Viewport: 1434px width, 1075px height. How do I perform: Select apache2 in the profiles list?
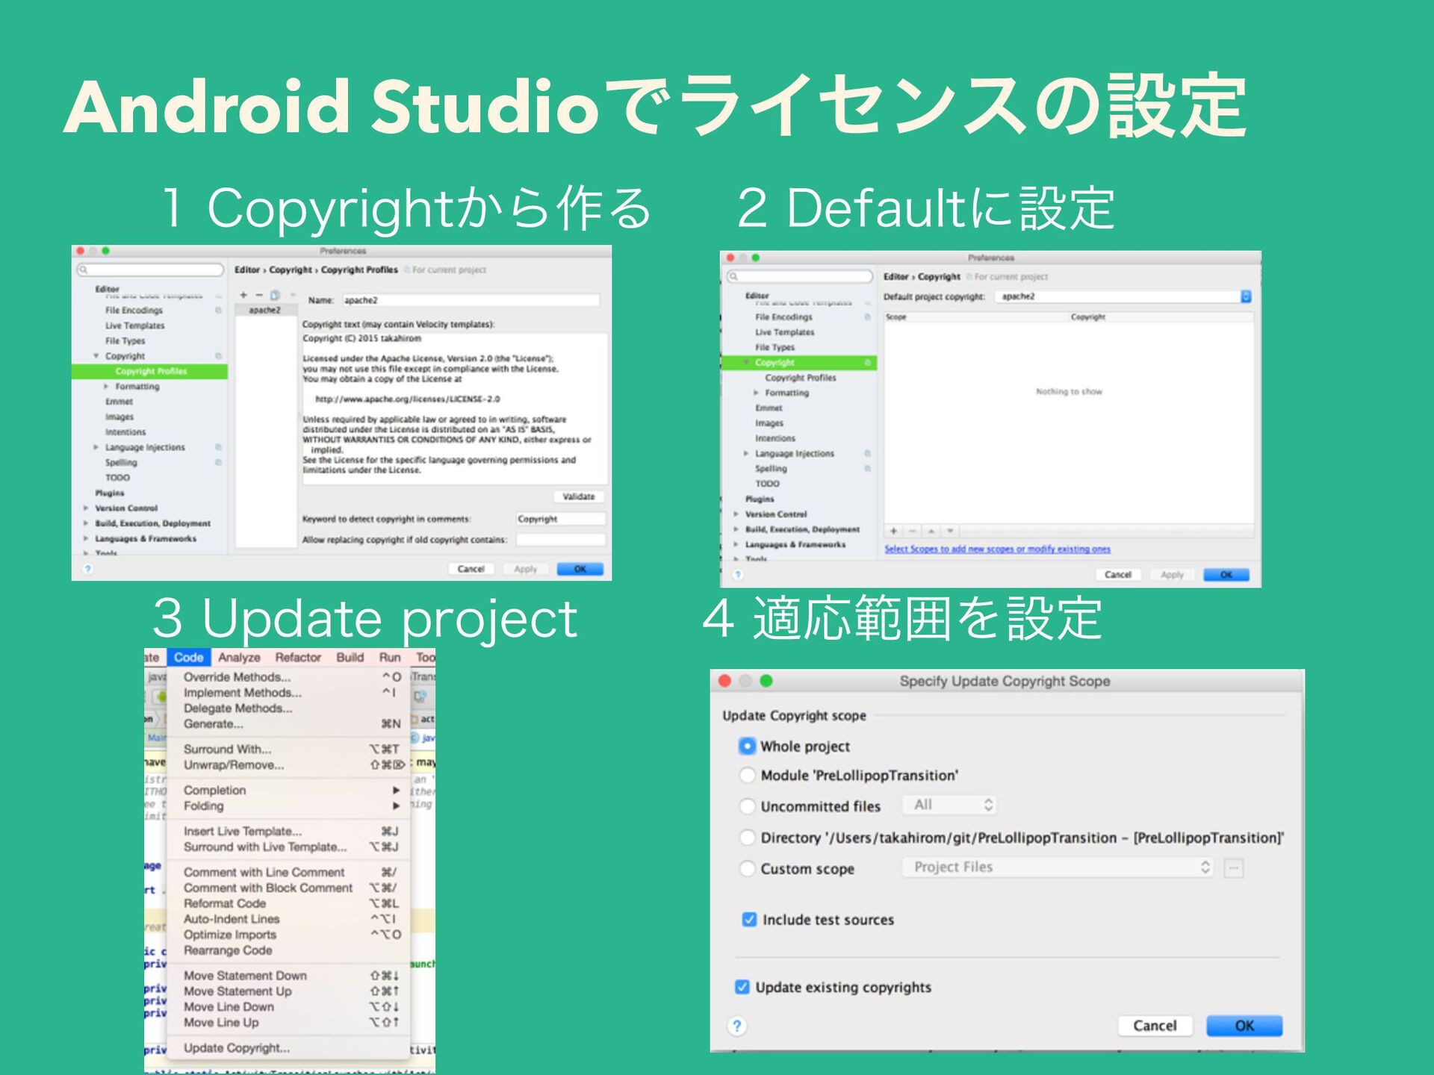[x=265, y=310]
